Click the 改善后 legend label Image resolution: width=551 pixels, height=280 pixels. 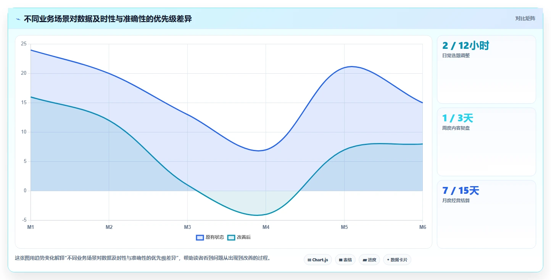coord(244,237)
